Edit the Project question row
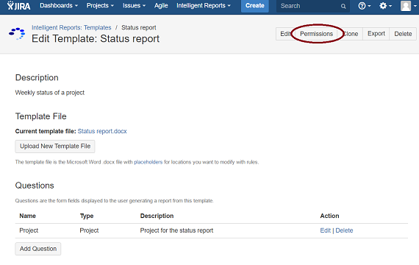The height and width of the screenshot is (265, 419). (x=325, y=230)
